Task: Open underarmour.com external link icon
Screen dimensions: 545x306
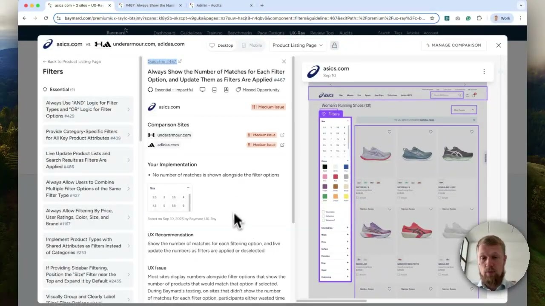Action: [x=282, y=135]
